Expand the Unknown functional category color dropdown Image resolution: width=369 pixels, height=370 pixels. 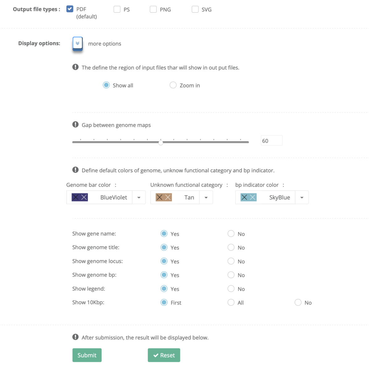pyautogui.click(x=206, y=197)
